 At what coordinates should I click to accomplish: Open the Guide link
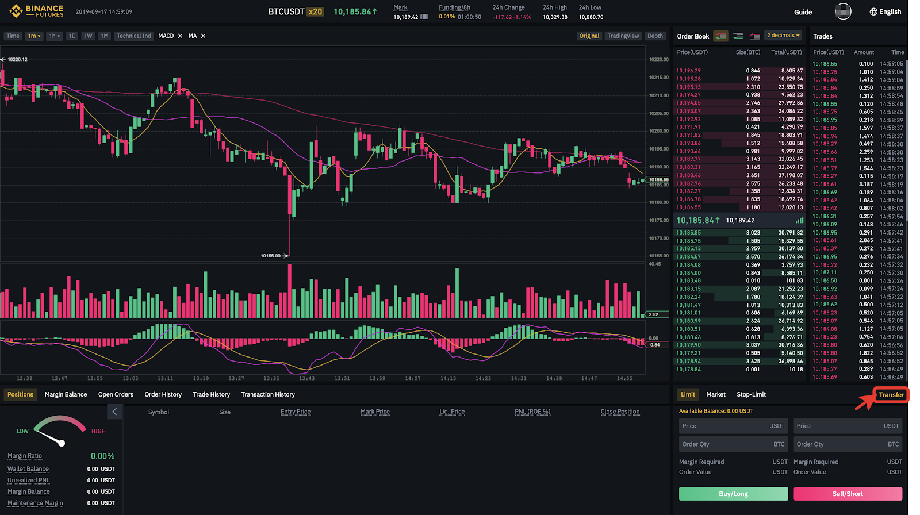click(x=803, y=12)
